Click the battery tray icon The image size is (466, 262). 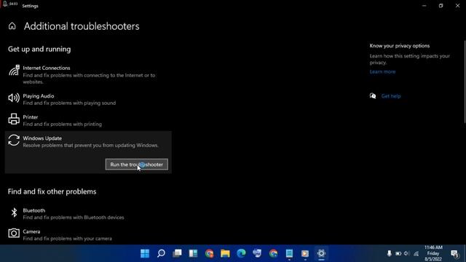tap(398, 253)
